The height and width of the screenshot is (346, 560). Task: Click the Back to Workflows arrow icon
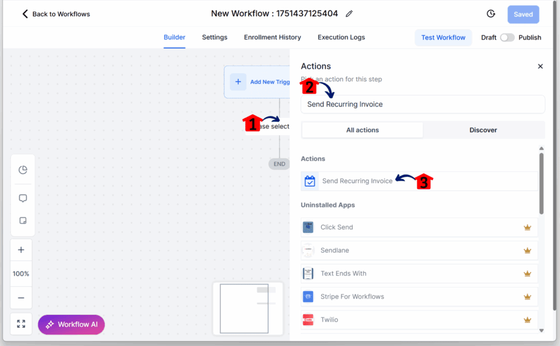click(x=25, y=14)
